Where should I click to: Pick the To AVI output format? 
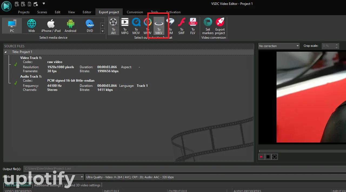[114, 26]
